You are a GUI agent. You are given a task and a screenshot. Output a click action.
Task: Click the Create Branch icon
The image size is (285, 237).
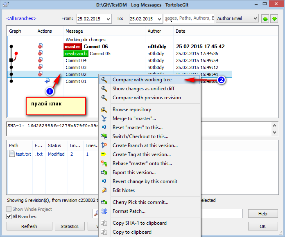pos(104,145)
